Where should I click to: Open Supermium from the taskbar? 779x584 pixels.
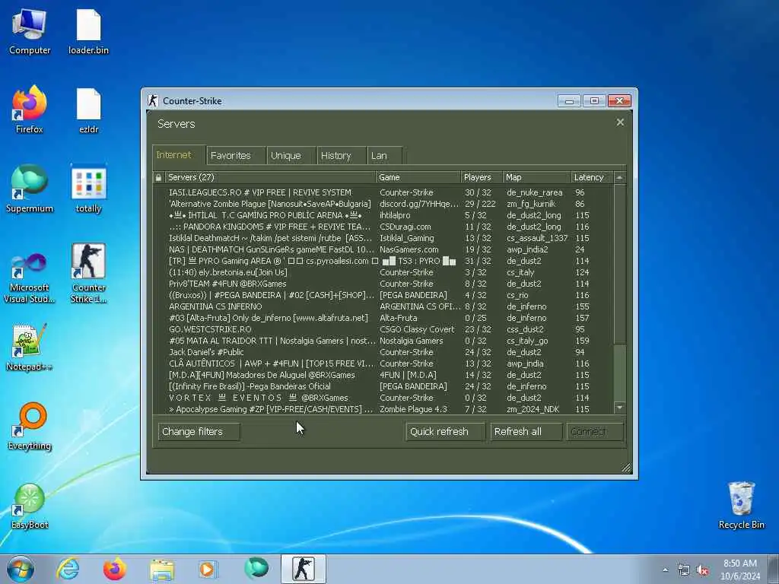point(256,569)
